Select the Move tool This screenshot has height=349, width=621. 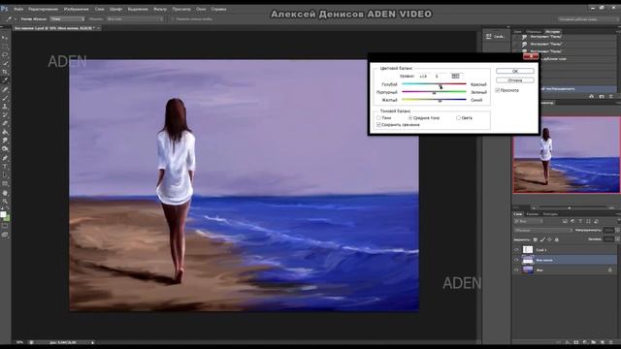pos(5,38)
